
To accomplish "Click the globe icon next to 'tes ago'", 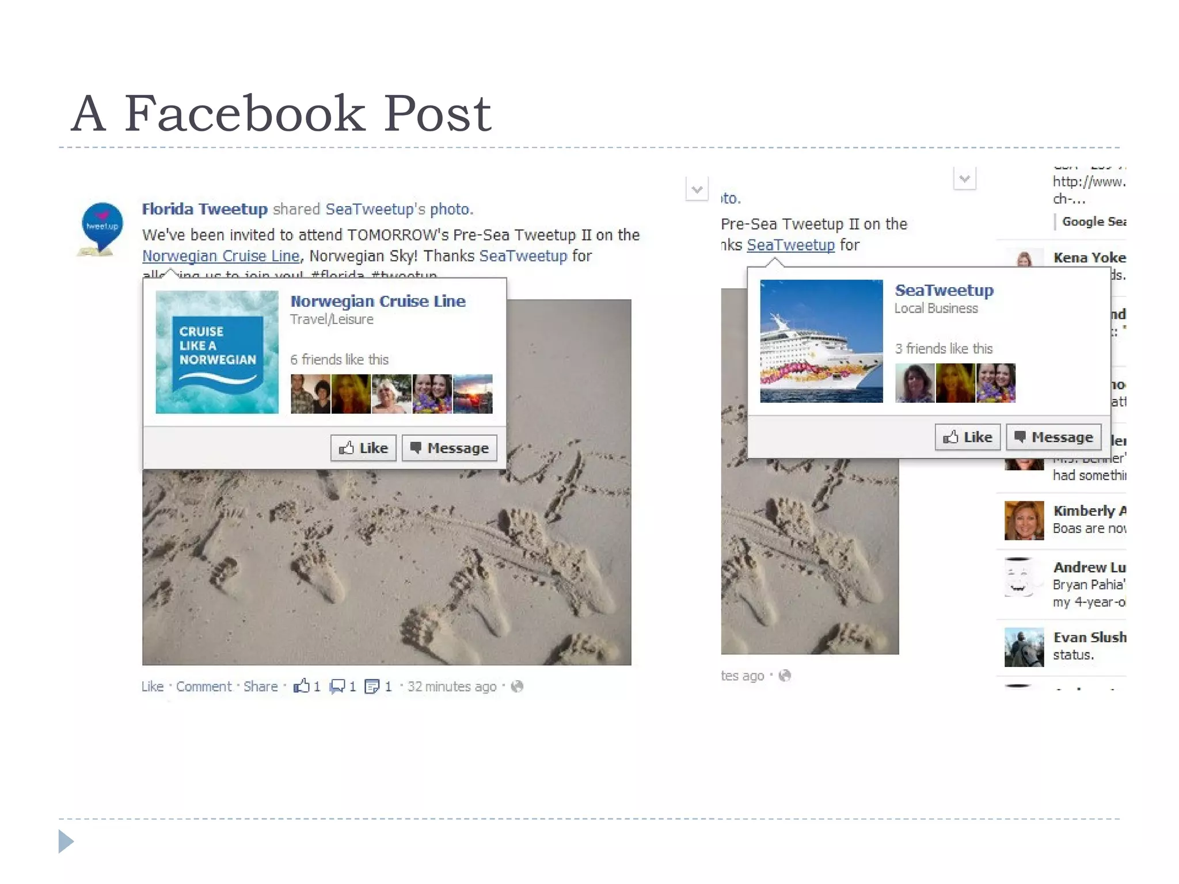I will pyautogui.click(x=785, y=675).
